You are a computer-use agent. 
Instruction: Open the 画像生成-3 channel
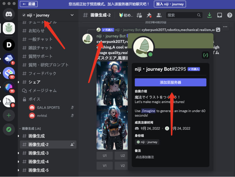[48, 153]
